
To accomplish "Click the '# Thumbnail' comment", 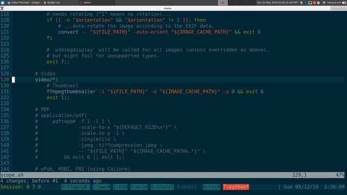I will [x=62, y=86].
